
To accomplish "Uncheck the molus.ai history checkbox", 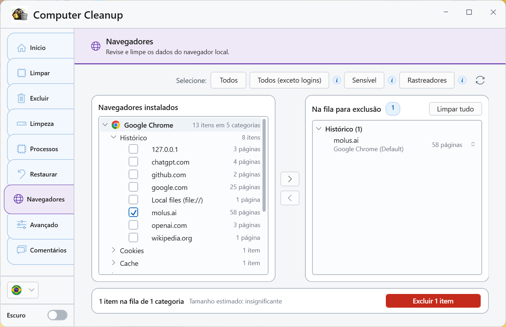I will click(134, 212).
